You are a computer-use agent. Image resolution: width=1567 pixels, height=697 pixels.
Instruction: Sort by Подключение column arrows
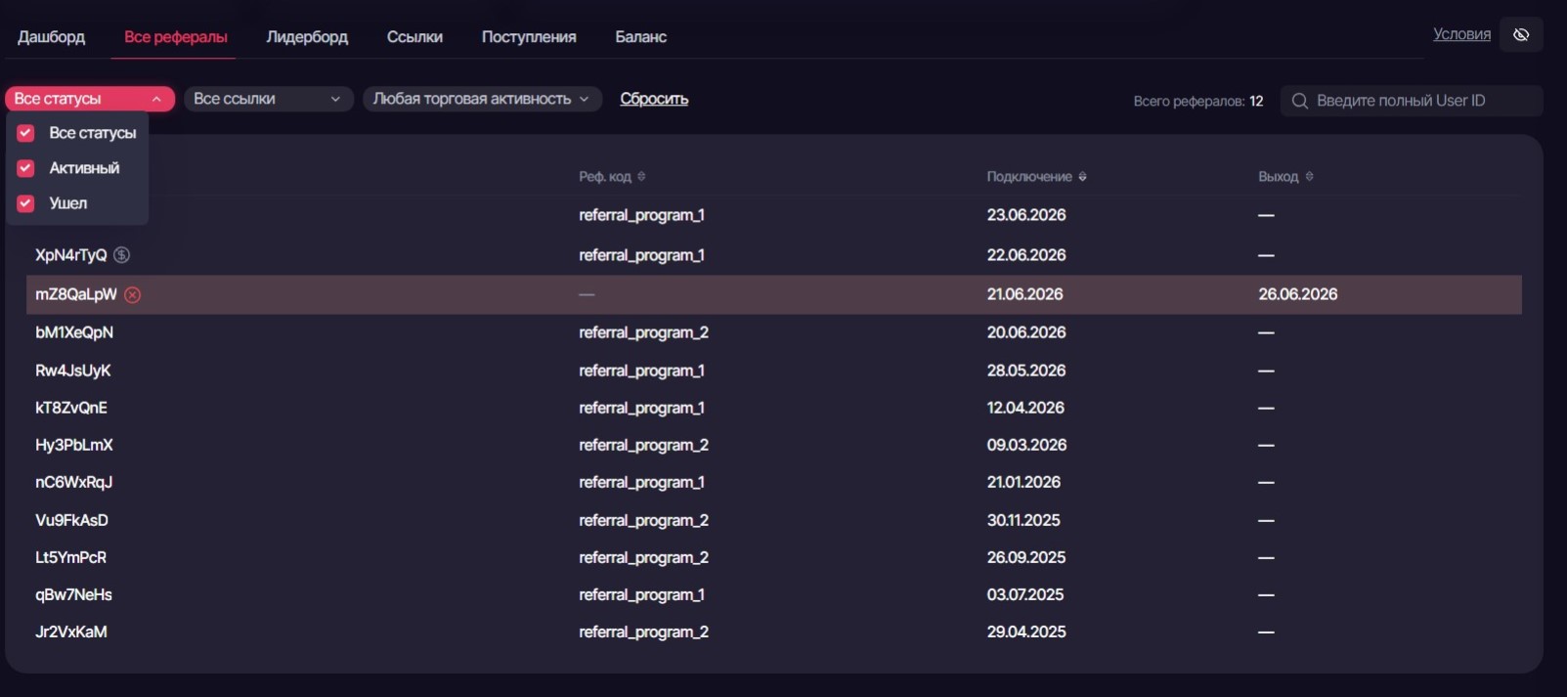tap(1082, 177)
